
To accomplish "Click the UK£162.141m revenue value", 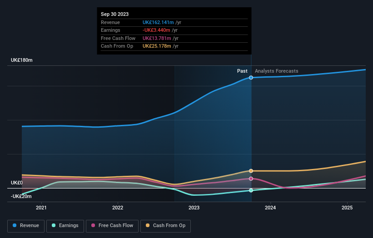I will (x=158, y=22).
